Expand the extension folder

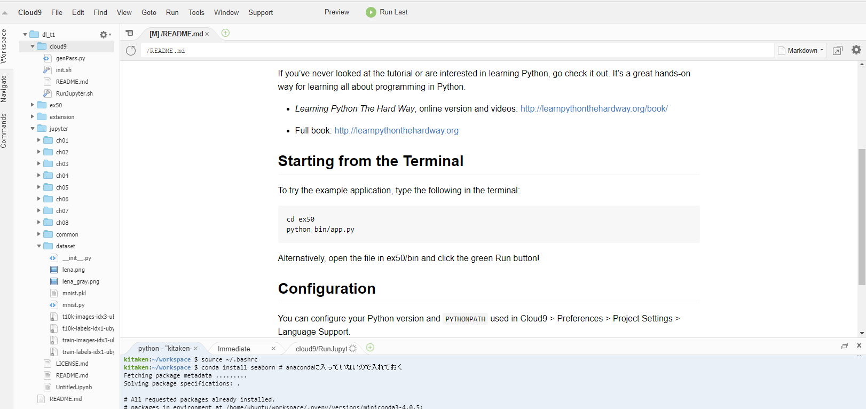[x=32, y=117]
